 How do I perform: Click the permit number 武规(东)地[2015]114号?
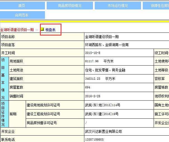(103, 105)
